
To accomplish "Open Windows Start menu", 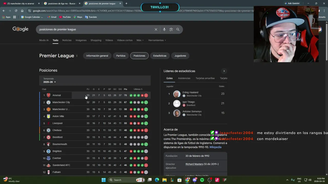I will point(104,180).
